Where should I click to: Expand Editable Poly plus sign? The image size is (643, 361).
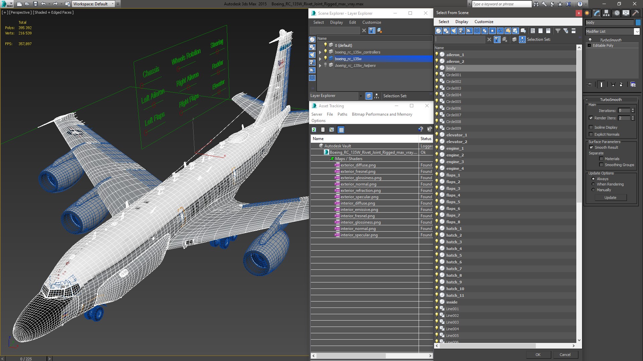coord(589,45)
